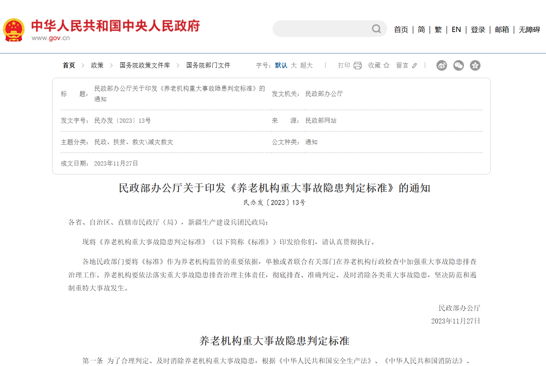The image size is (546, 366).
Task: Open the 邮箱 mailbox link
Action: (x=502, y=30)
